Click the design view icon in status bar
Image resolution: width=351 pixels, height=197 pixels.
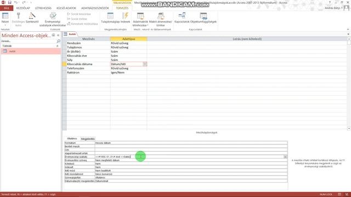(x=347, y=194)
